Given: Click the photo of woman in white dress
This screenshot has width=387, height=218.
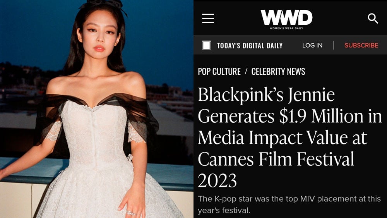Looking at the screenshot, I should click(x=96, y=109).
